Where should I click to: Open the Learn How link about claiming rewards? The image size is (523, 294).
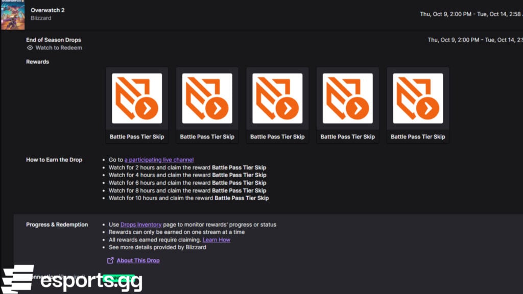pyautogui.click(x=217, y=239)
